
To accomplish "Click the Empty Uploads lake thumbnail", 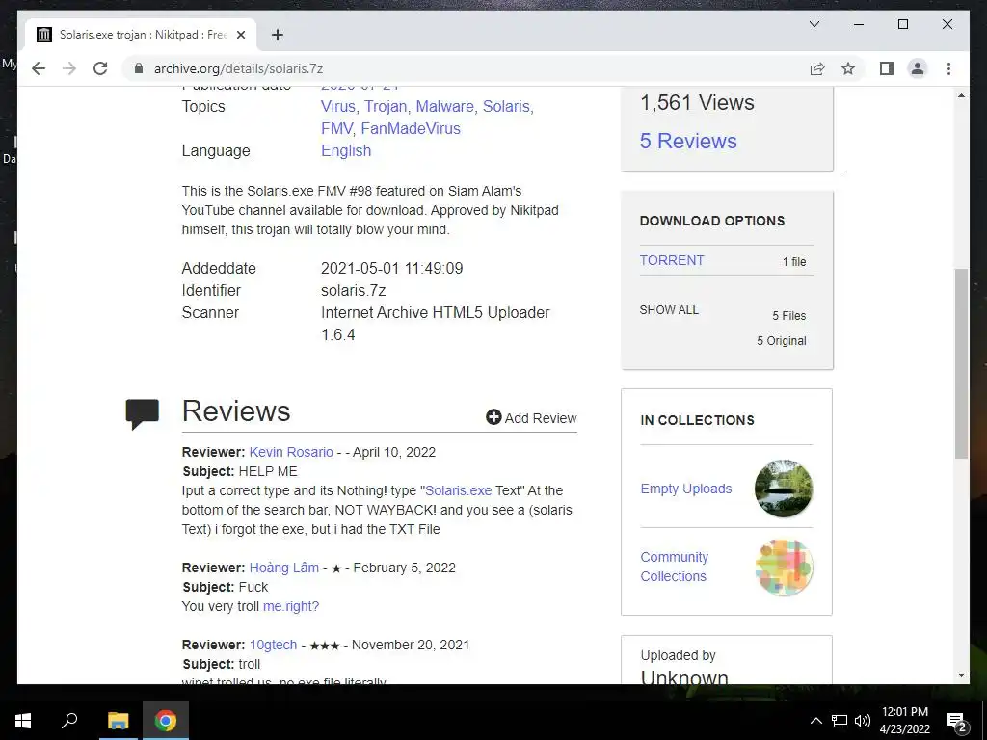I will 783,489.
